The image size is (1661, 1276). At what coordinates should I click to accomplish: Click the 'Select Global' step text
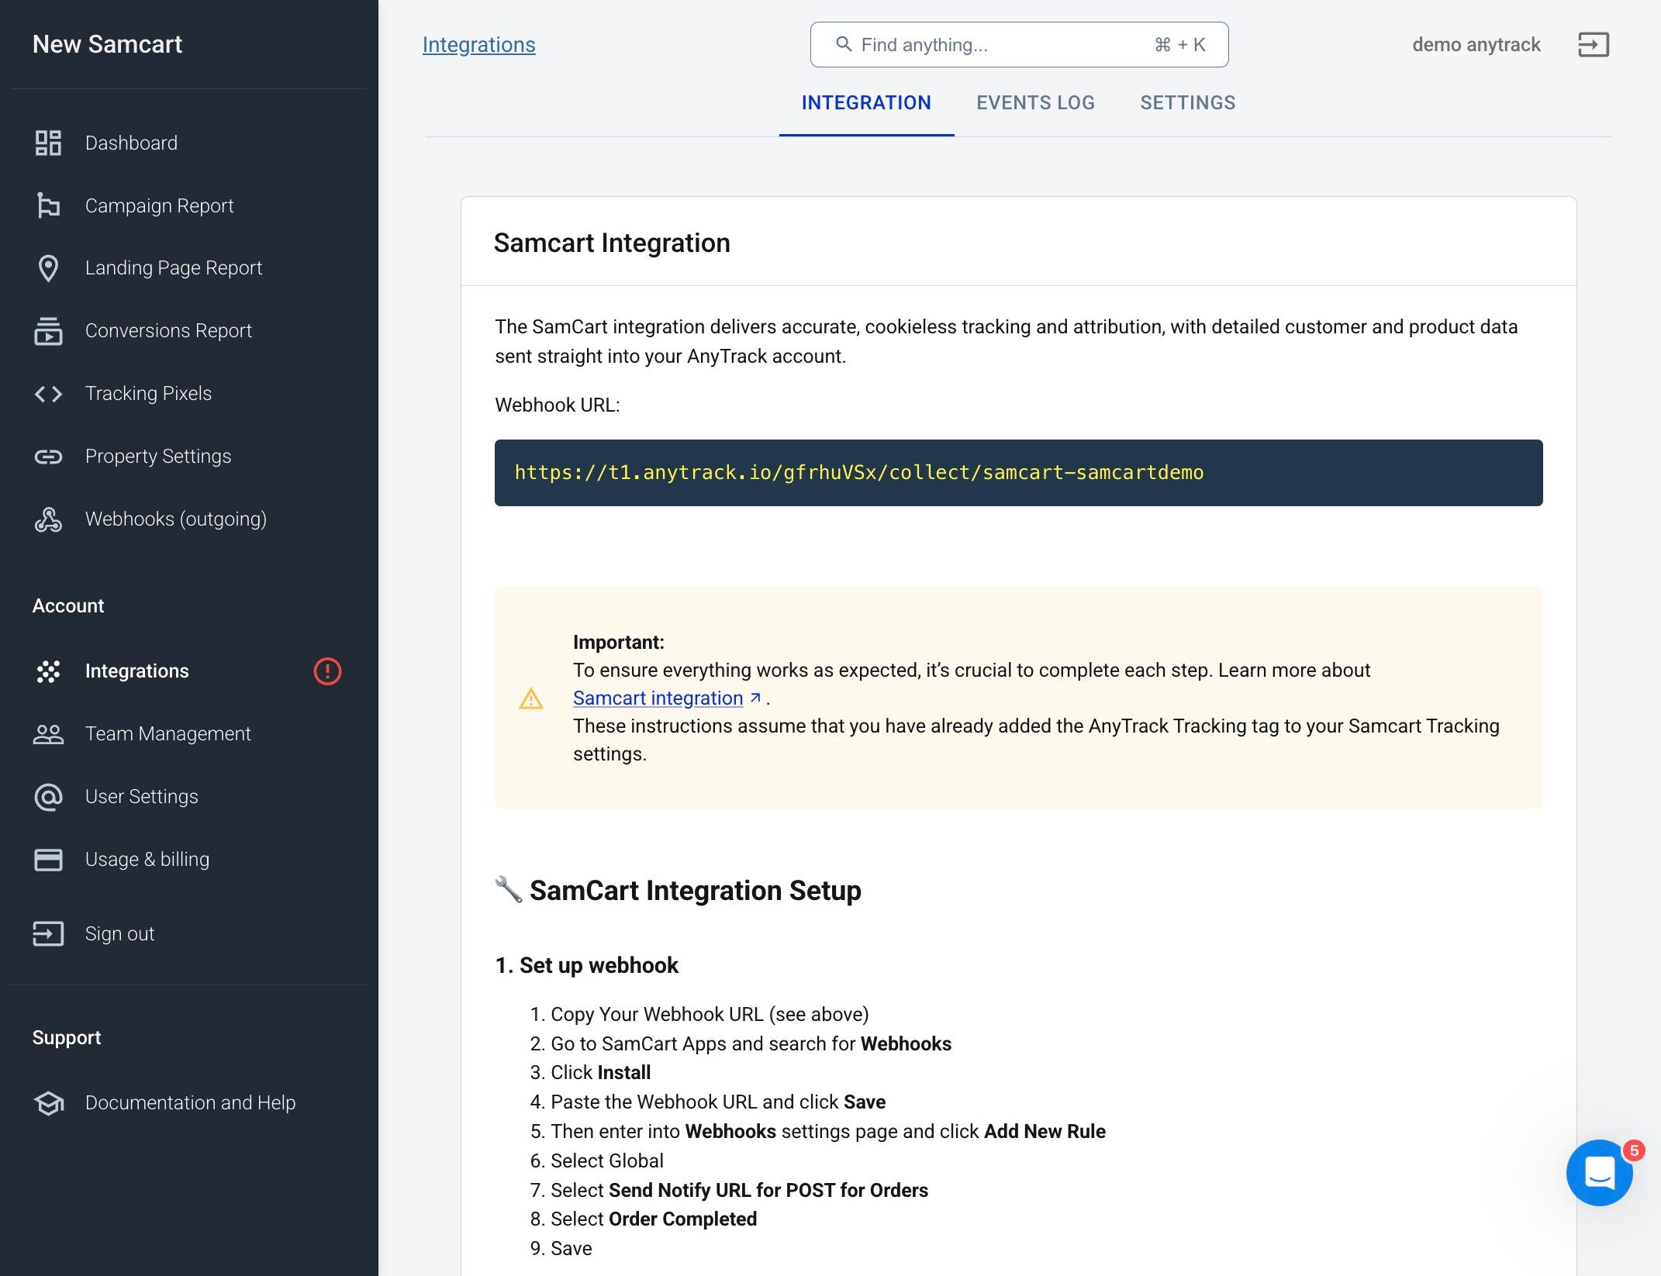point(606,1160)
